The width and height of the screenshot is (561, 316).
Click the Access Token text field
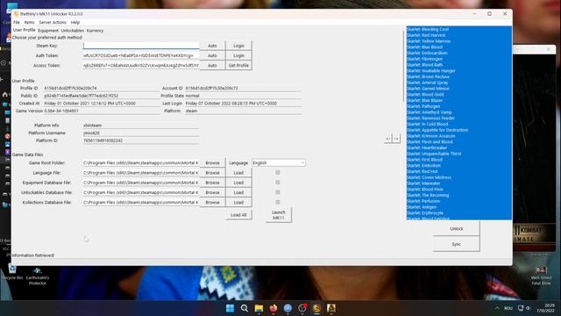pos(141,66)
